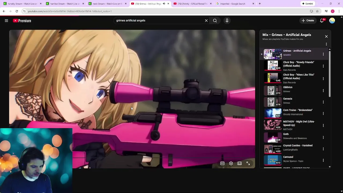
Task: Click the playlist panel scrollbar
Action: [330, 74]
